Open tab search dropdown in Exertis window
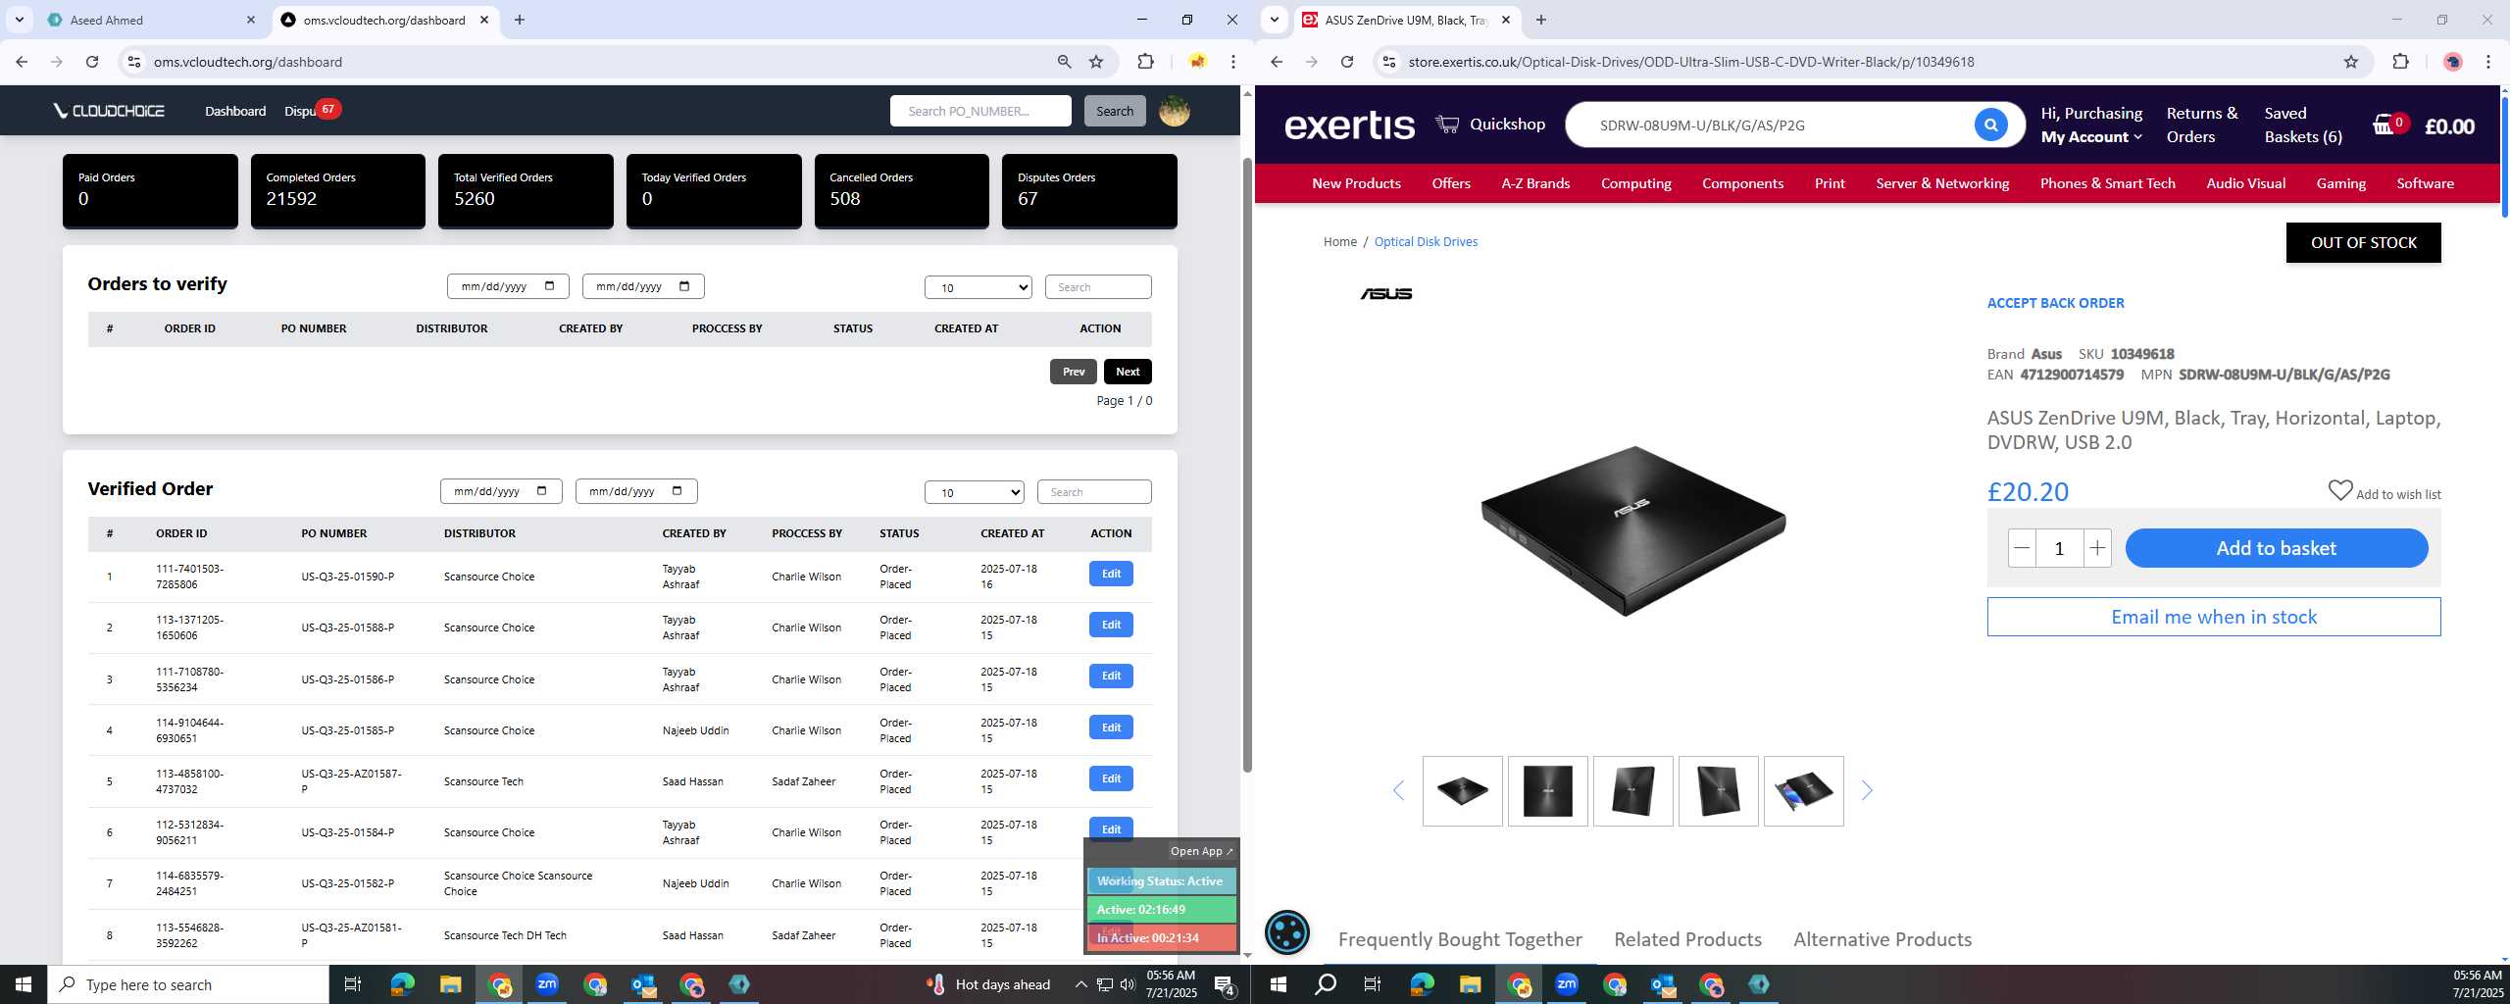Viewport: 2510px width, 1004px height. [x=1274, y=20]
